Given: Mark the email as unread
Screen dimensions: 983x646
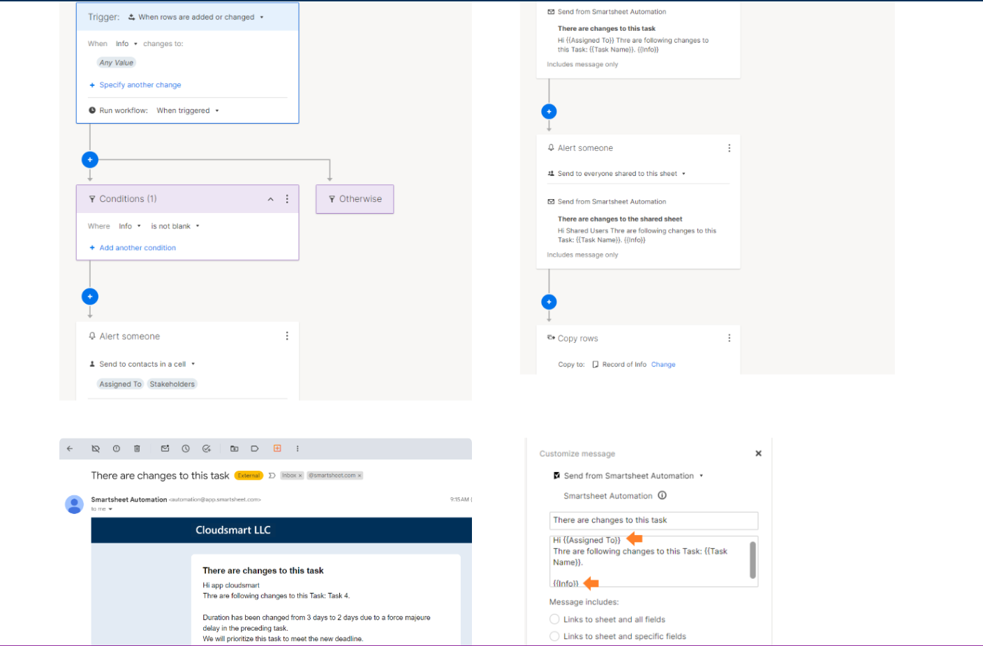Looking at the screenshot, I should coord(165,449).
